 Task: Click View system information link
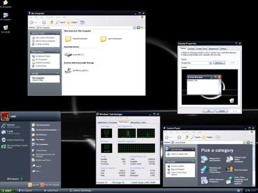[43, 38]
